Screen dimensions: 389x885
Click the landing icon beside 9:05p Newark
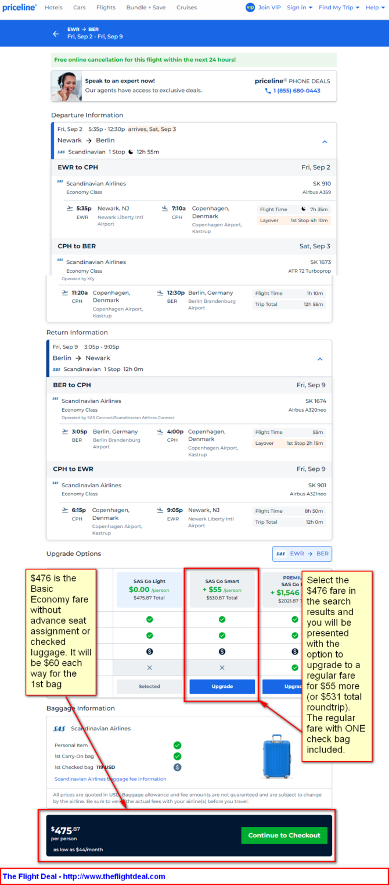(161, 510)
